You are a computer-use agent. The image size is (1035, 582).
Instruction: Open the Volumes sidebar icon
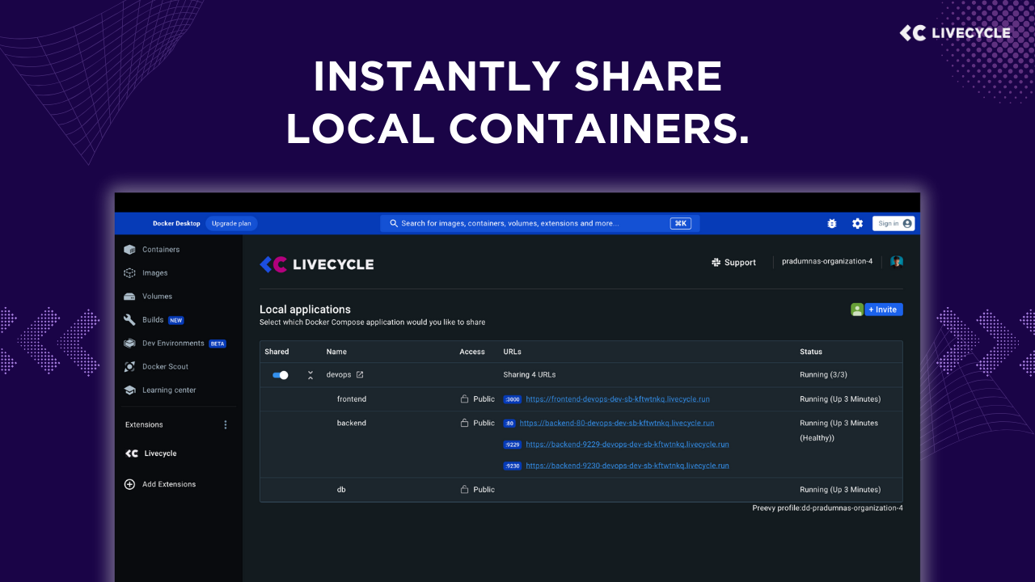129,297
